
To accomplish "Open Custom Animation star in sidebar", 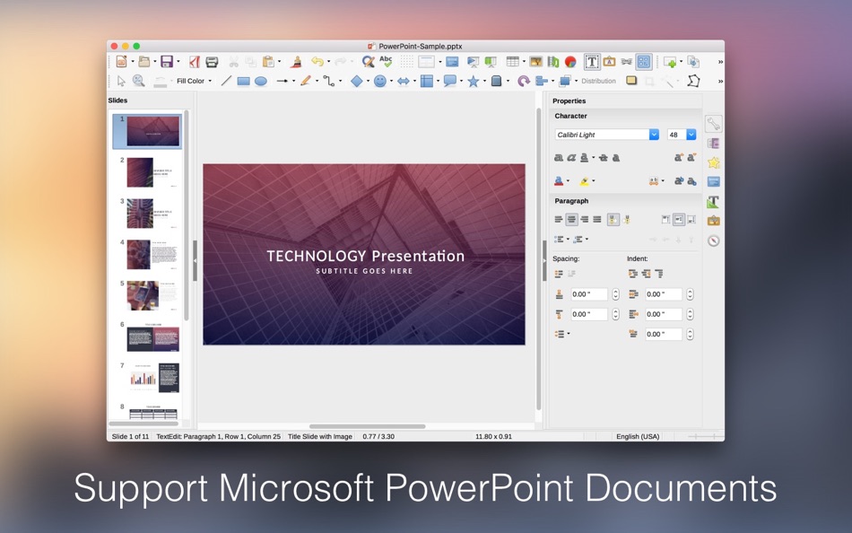I will tap(714, 162).
